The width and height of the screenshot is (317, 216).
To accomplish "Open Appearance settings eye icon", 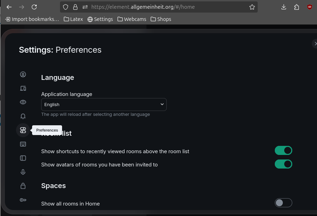I will [23, 102].
